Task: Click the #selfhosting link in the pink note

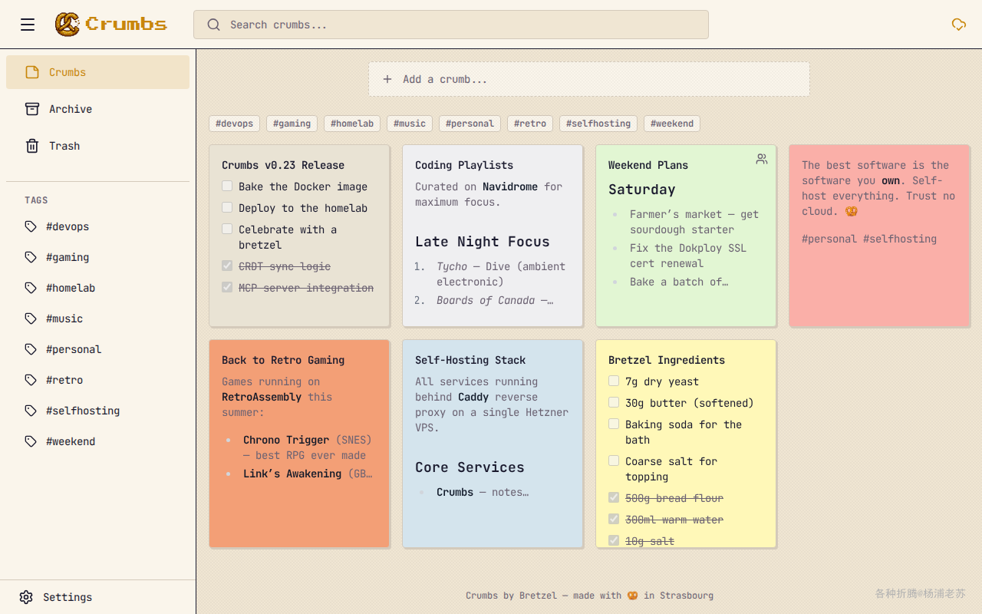Action: pos(900,239)
